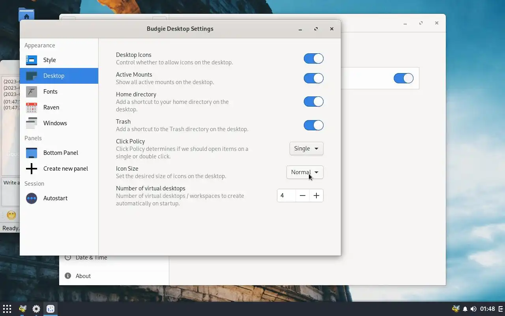Minimize the background settings window
505x316 pixels.
point(405,23)
